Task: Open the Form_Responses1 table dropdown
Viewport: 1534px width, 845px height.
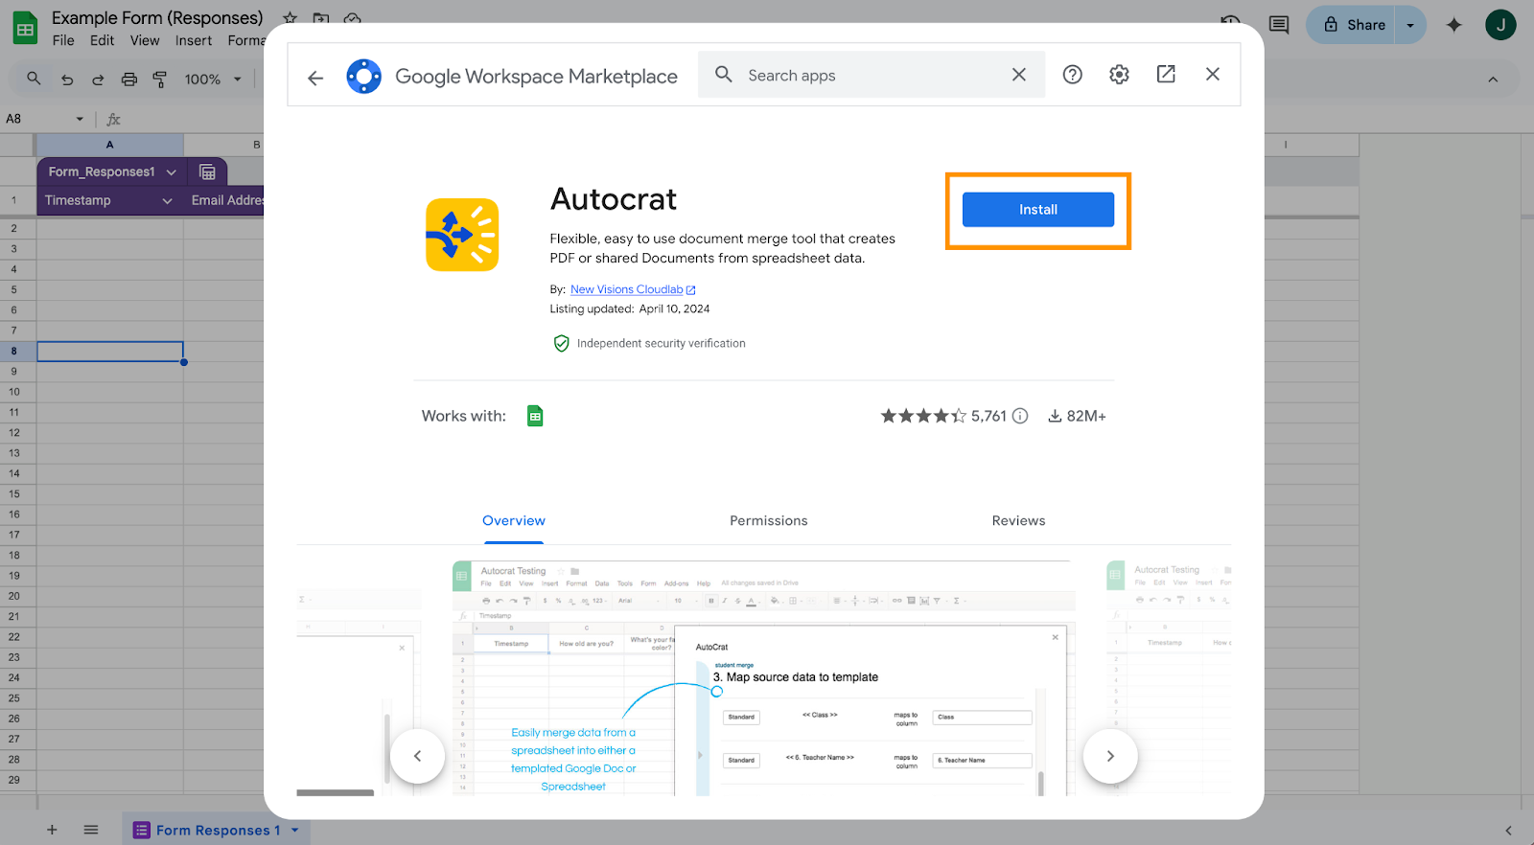Action: coord(172,172)
